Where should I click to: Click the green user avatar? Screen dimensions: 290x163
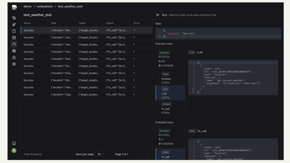[x=14, y=151]
